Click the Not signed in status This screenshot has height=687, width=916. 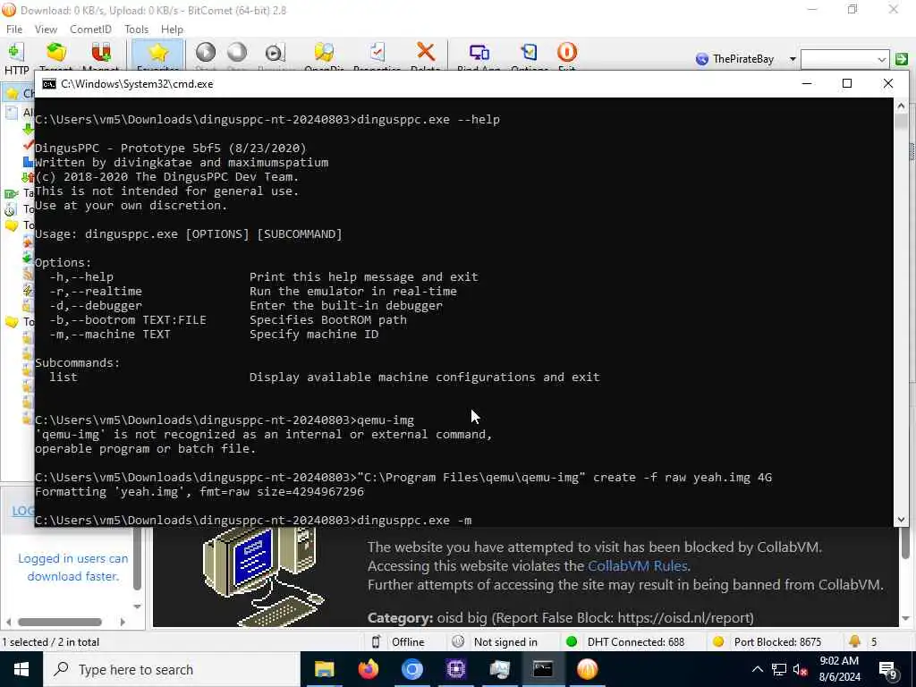pyautogui.click(x=505, y=642)
